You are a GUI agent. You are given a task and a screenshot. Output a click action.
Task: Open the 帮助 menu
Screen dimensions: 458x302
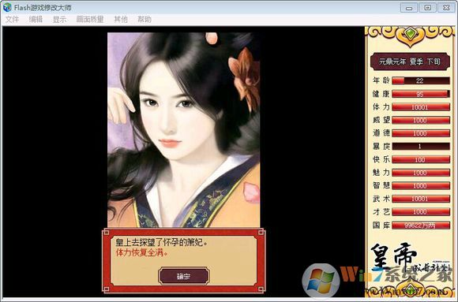(x=145, y=20)
